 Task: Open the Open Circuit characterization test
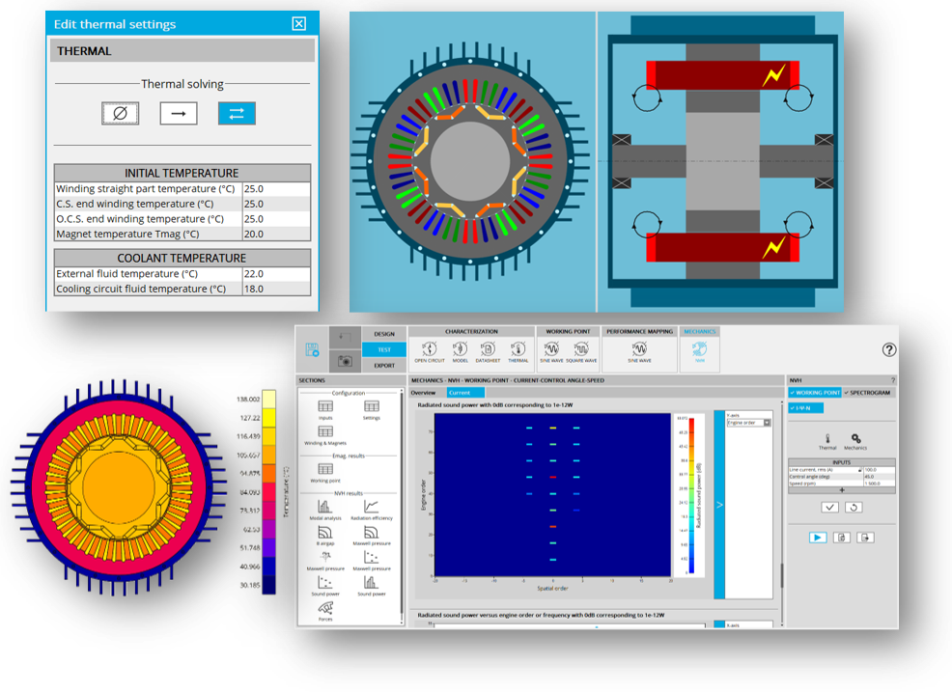tap(430, 351)
